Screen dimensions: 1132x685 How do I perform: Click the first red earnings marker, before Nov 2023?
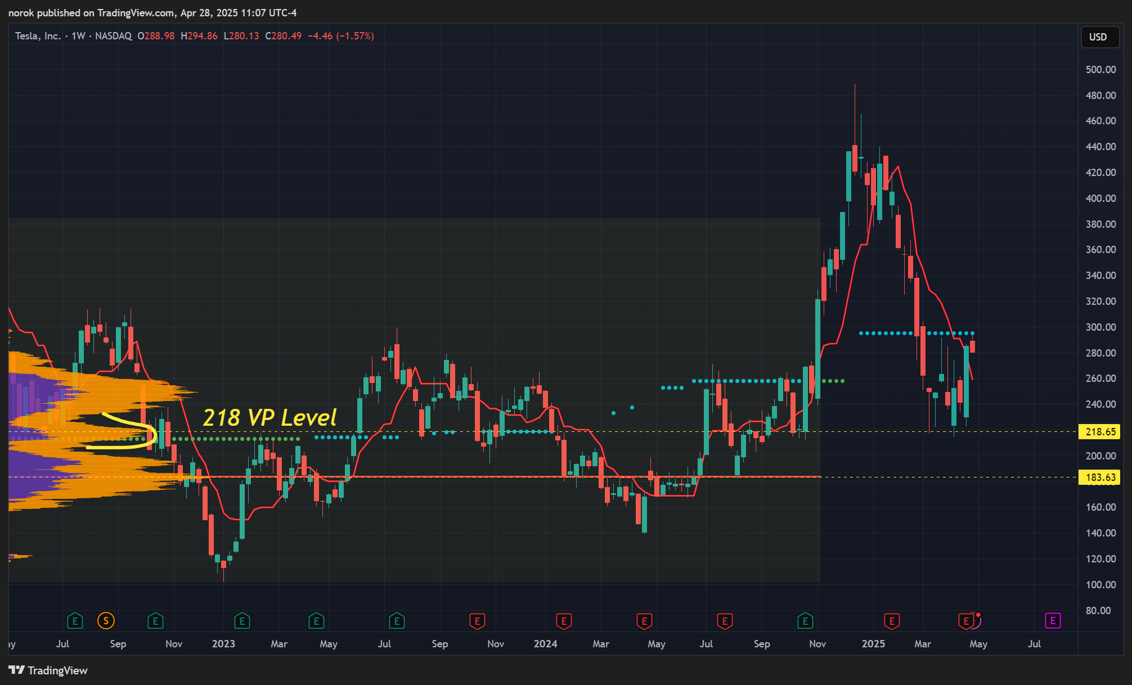coord(477,621)
